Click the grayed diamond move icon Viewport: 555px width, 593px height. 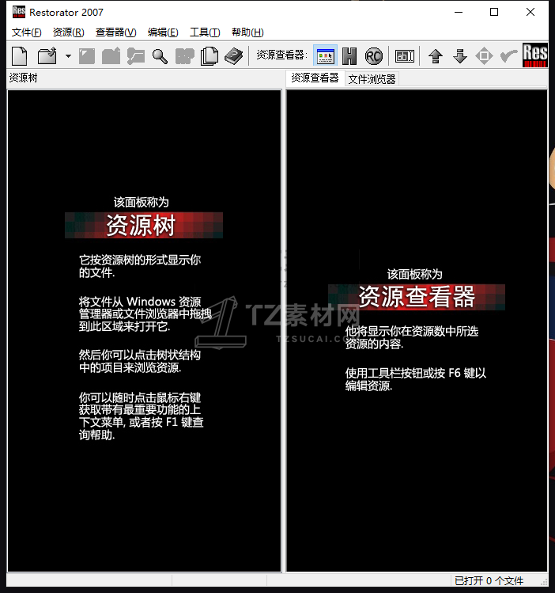coord(484,56)
